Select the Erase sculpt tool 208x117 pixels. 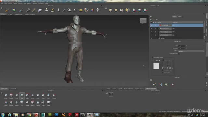tap(48, 103)
